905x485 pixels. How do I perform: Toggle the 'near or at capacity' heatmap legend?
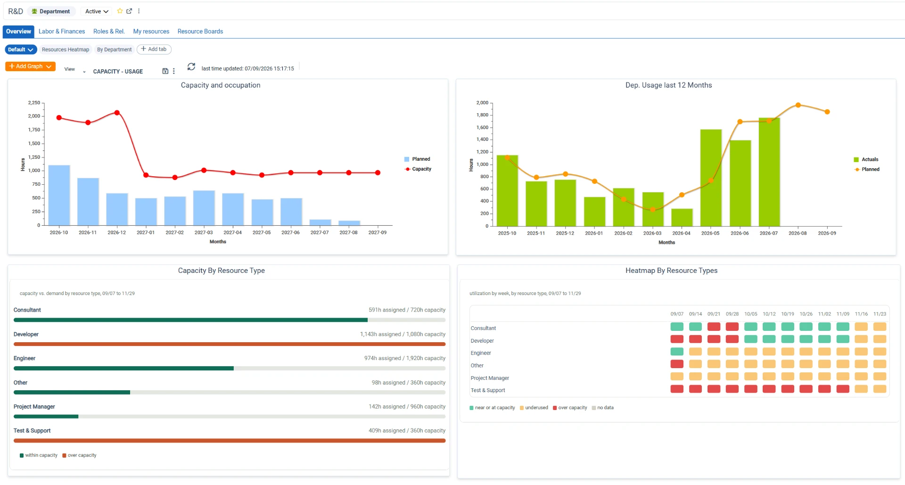[x=492, y=408]
